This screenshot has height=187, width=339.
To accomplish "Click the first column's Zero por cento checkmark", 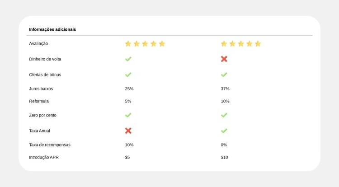I will 128,115.
